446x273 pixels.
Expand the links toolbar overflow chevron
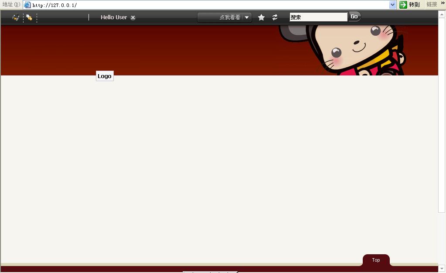[443, 3]
